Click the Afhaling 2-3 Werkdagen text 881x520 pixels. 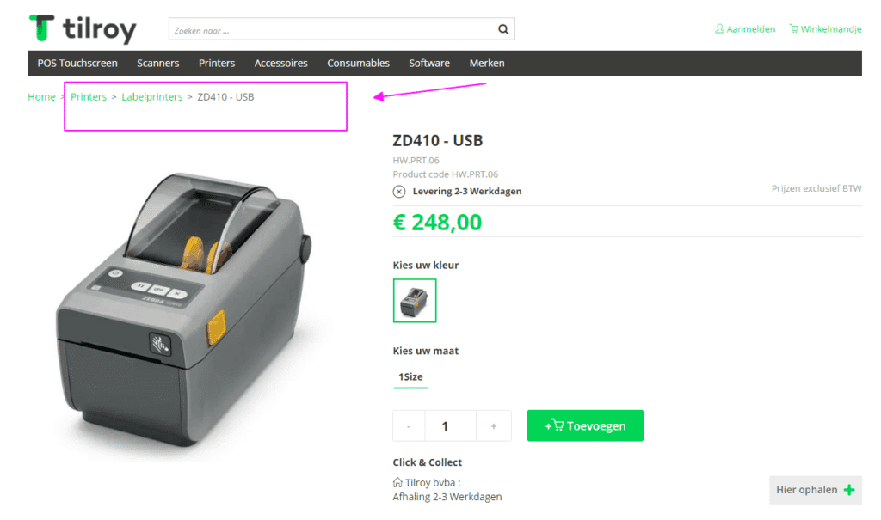tap(447, 497)
